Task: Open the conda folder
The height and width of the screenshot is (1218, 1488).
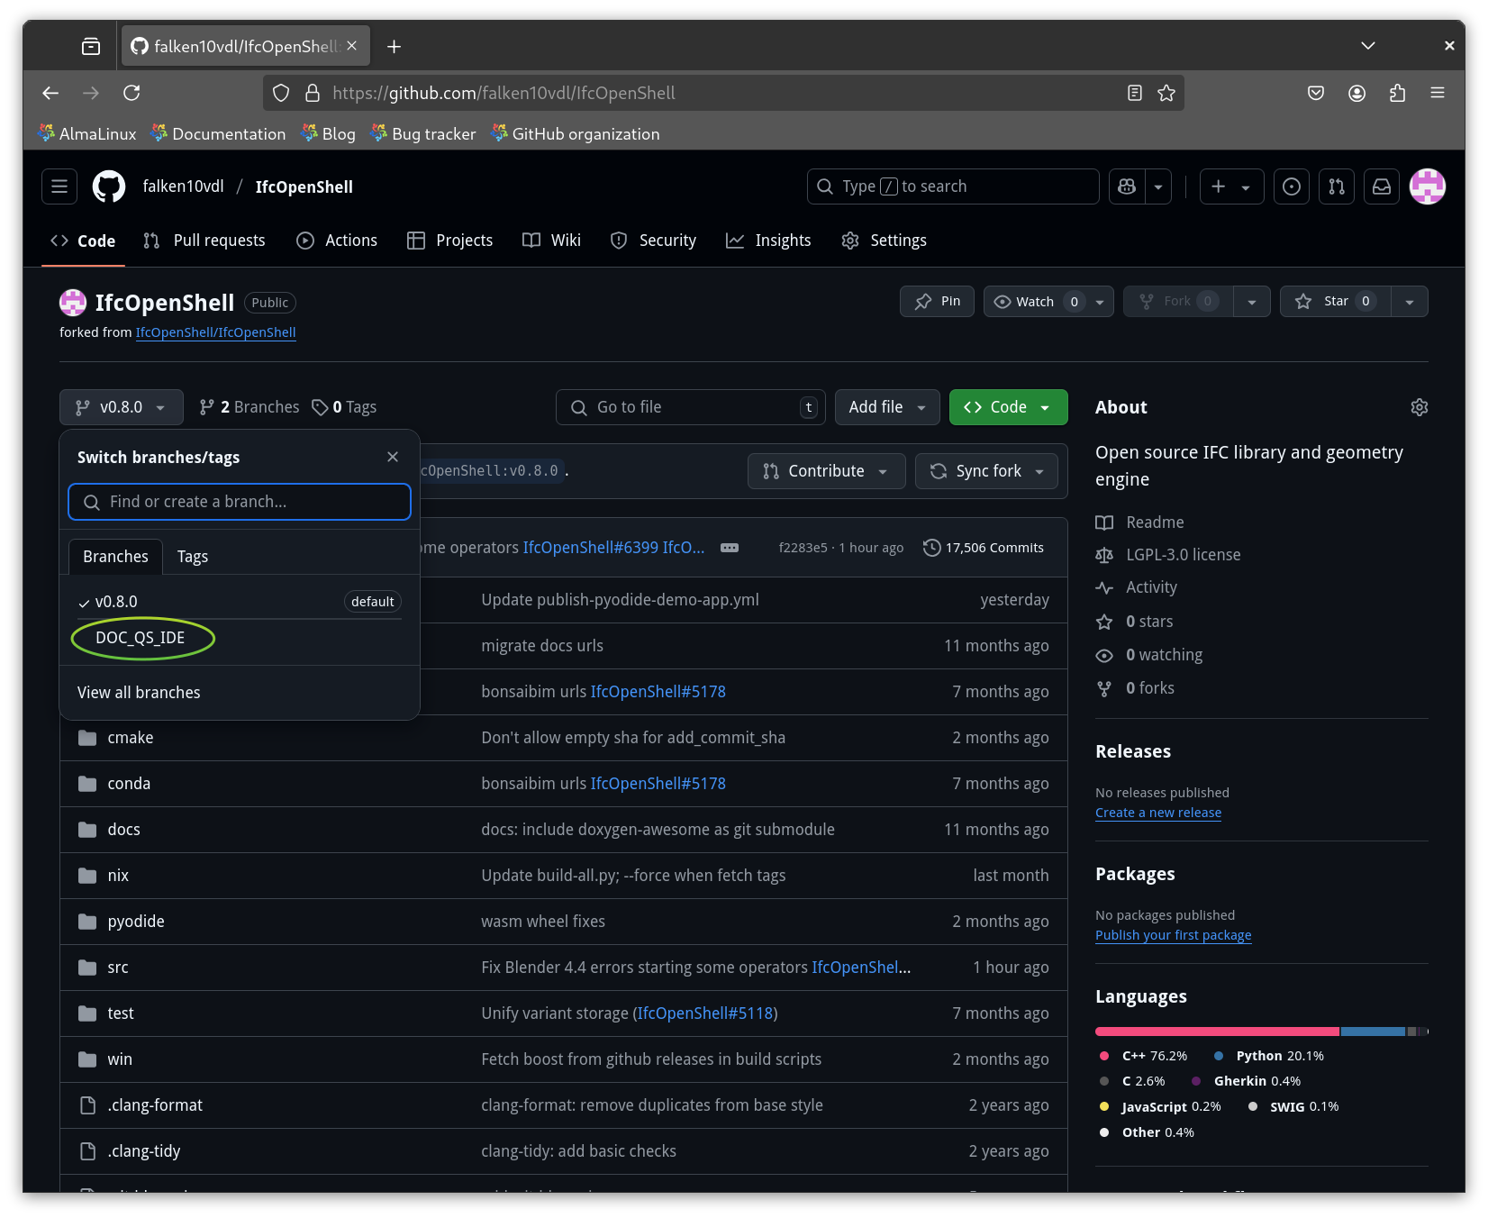Action: tap(129, 784)
